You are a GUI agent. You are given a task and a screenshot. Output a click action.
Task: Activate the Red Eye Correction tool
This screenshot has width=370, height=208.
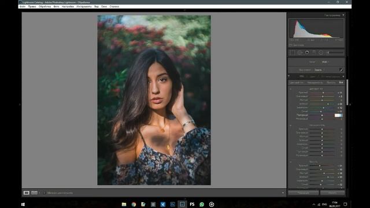coord(307,53)
